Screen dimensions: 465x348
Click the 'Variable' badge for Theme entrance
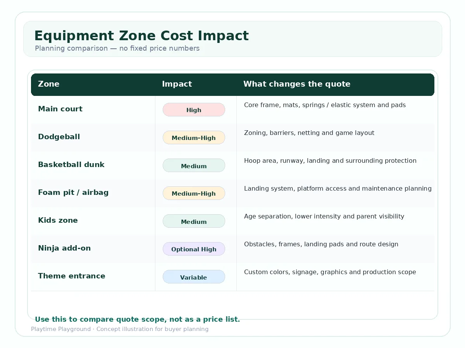pos(194,277)
